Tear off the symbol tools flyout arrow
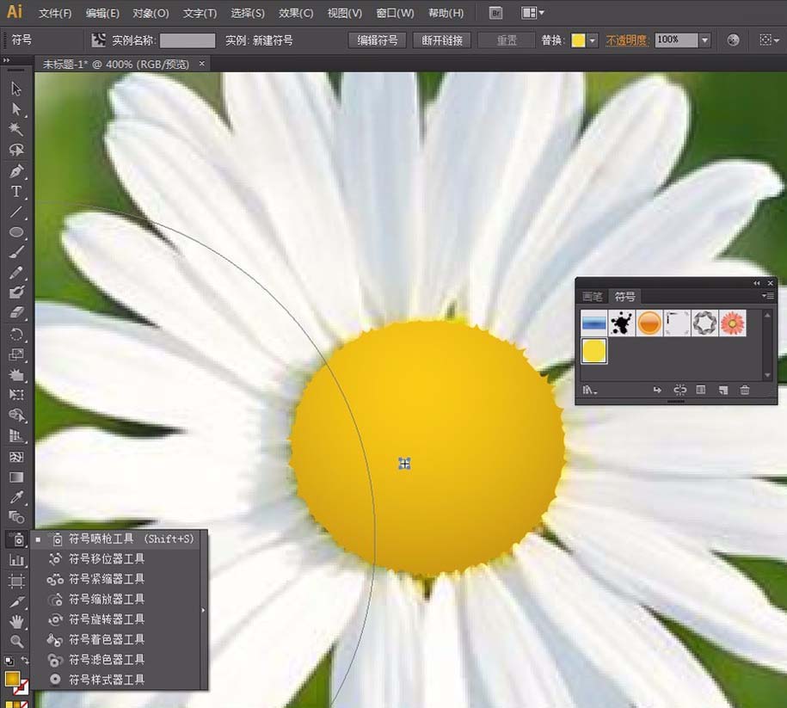The height and width of the screenshot is (708, 787). (x=203, y=610)
